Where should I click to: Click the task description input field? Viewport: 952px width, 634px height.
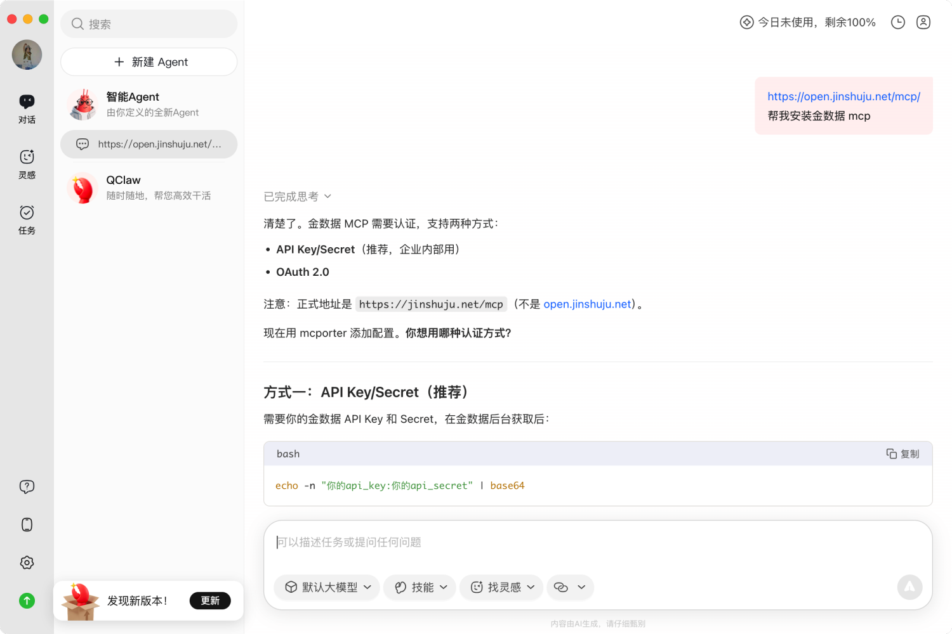coord(597,543)
